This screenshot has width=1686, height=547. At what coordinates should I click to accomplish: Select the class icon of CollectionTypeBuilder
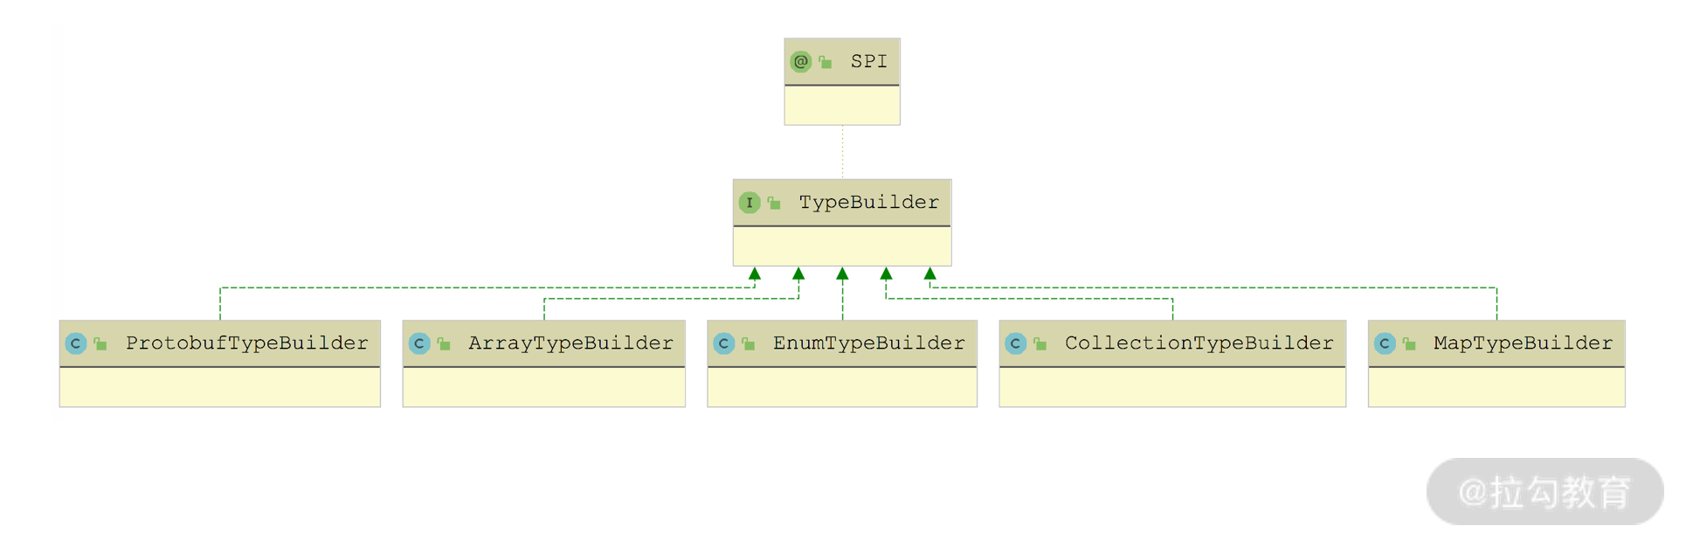click(x=1015, y=343)
